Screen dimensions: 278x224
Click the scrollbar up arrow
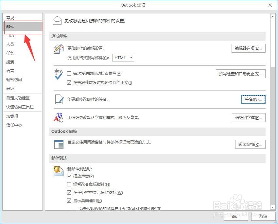coord(272,17)
